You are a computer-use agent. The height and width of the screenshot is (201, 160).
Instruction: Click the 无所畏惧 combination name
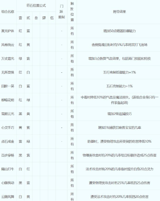(8, 72)
